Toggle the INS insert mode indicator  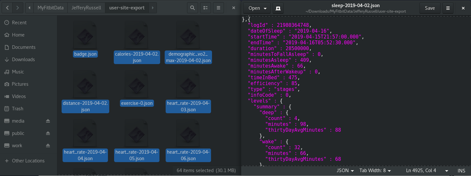(461, 170)
